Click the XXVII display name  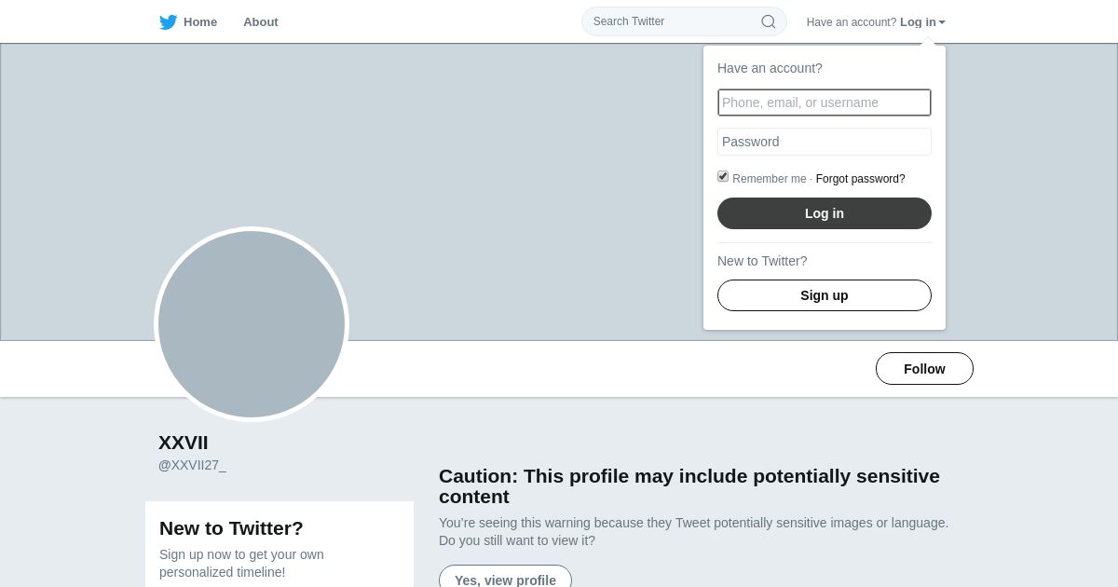point(184,443)
